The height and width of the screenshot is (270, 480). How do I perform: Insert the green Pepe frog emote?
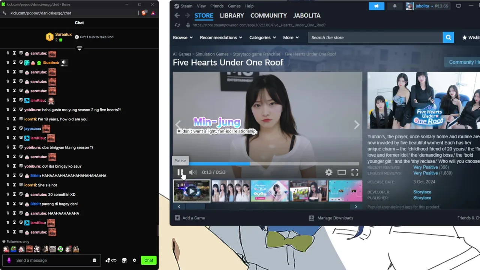pyautogui.click(x=13, y=249)
